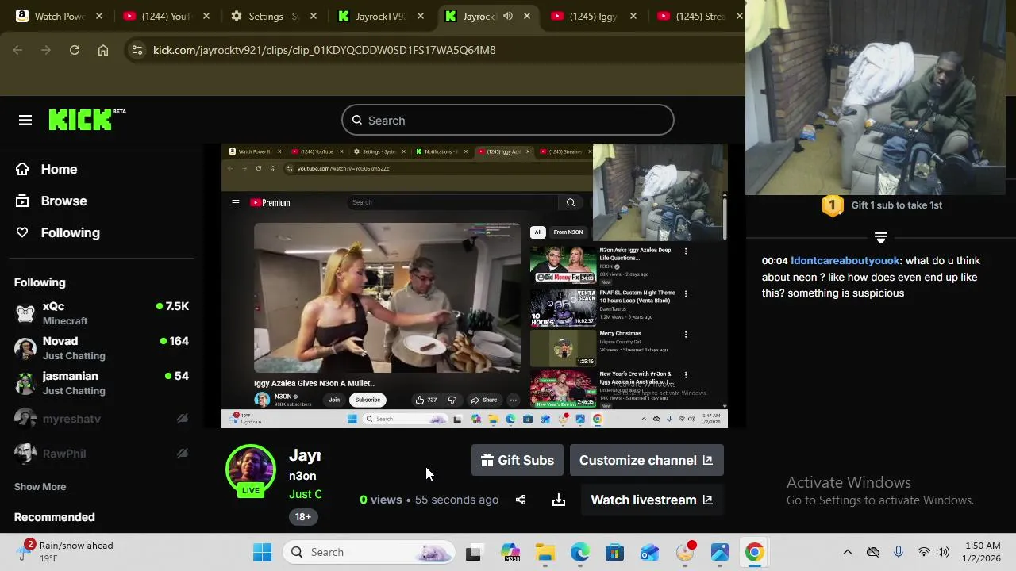Go back in browser history
1016x571 pixels.
[x=17, y=50]
